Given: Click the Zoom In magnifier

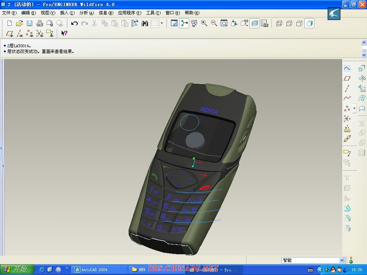Looking at the screenshot, I should pos(204,24).
